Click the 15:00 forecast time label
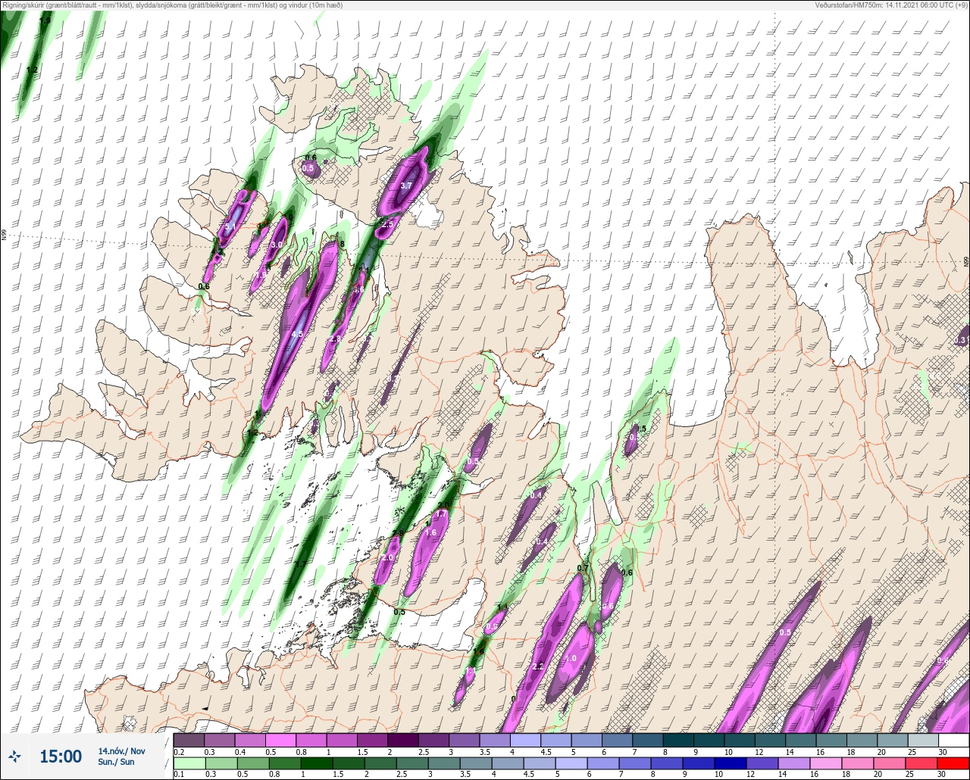 [x=61, y=757]
